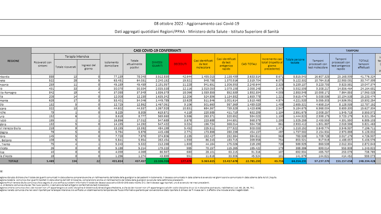Select the 'Totale ricoverati' subheader
The height and width of the screenshot is (214, 381).
66,67
